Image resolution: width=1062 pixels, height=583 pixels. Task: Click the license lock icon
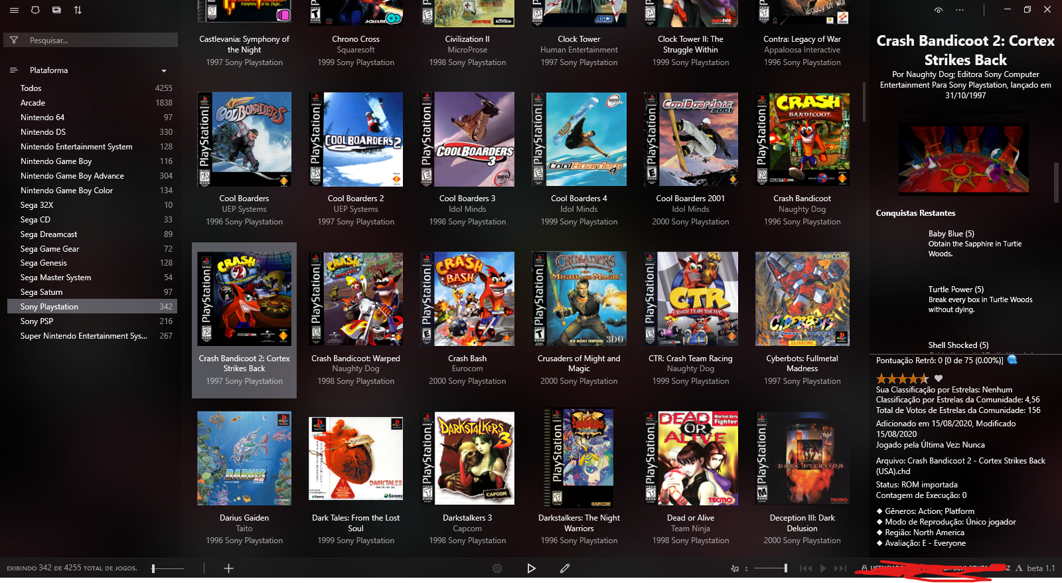point(864,568)
